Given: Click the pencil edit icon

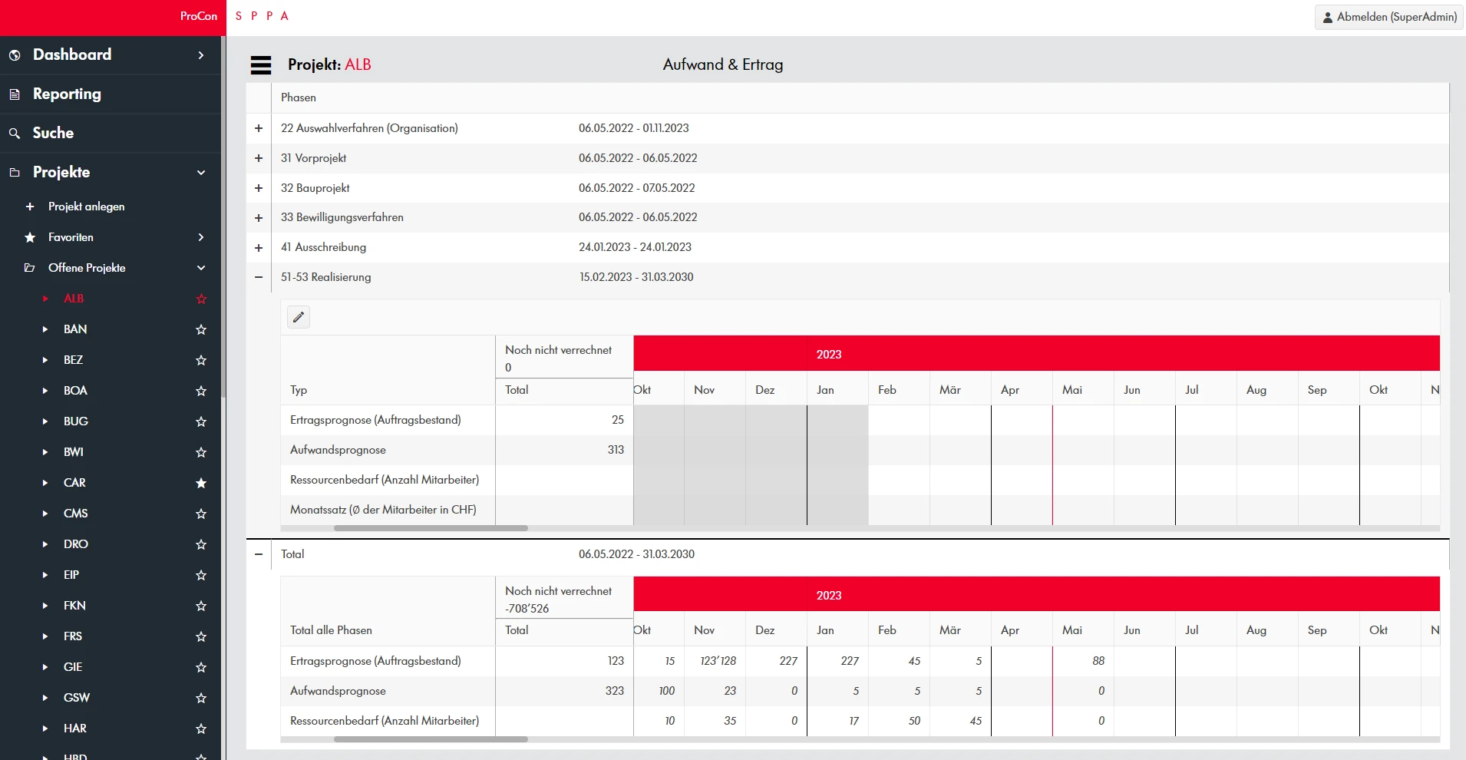Looking at the screenshot, I should (299, 317).
